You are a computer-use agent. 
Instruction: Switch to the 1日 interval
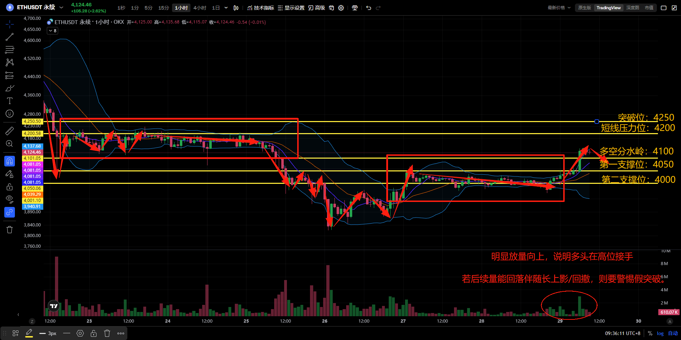coord(216,8)
